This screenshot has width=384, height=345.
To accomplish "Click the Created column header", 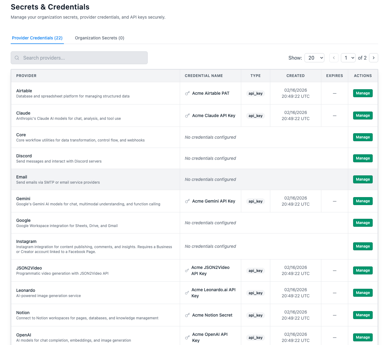I will 295,76.
